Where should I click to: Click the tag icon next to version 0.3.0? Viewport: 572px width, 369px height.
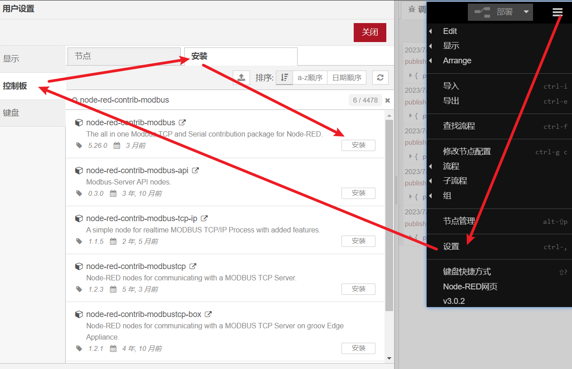coord(79,194)
